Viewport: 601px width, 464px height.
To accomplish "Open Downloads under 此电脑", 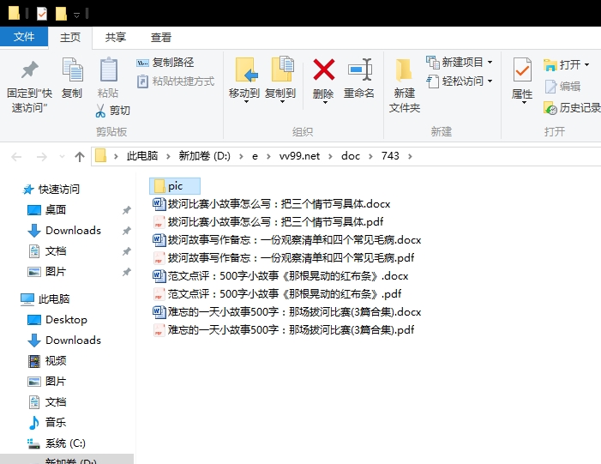I will (x=64, y=340).
